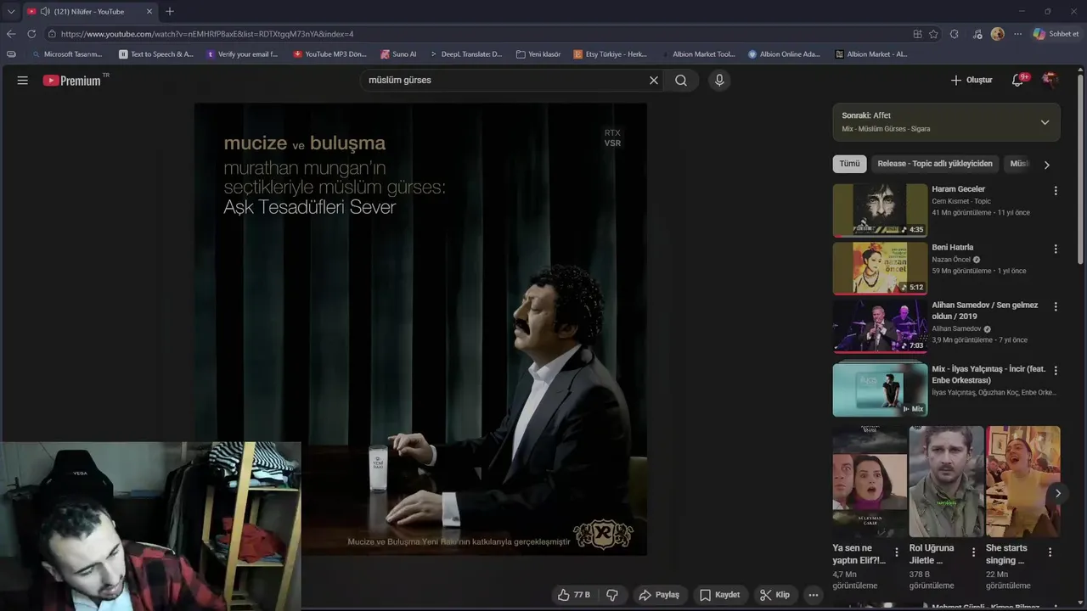1087x611 pixels.
Task: Open Etsy Türkiye bookmark
Action: (x=611, y=54)
